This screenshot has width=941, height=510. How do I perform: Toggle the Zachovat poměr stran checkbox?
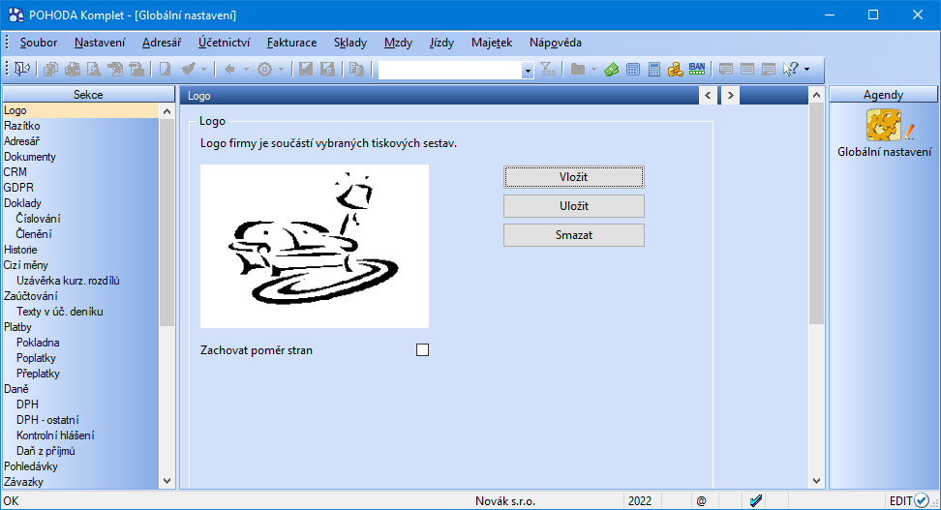[x=422, y=349]
